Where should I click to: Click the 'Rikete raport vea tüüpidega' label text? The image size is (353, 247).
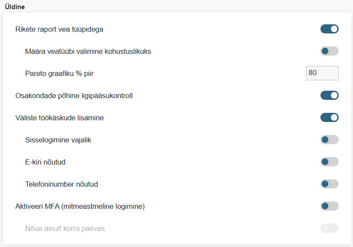coord(59,30)
